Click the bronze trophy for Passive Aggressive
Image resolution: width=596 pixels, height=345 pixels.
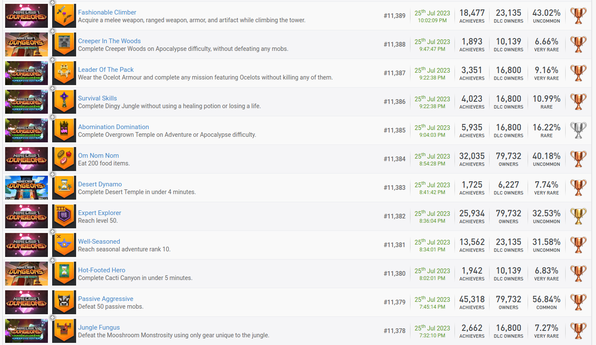coord(578,302)
